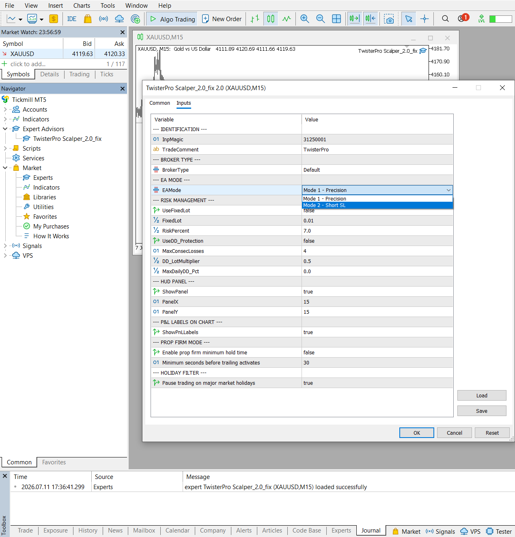
Task: Open the search magnifier in toolbar
Action: coord(445,19)
